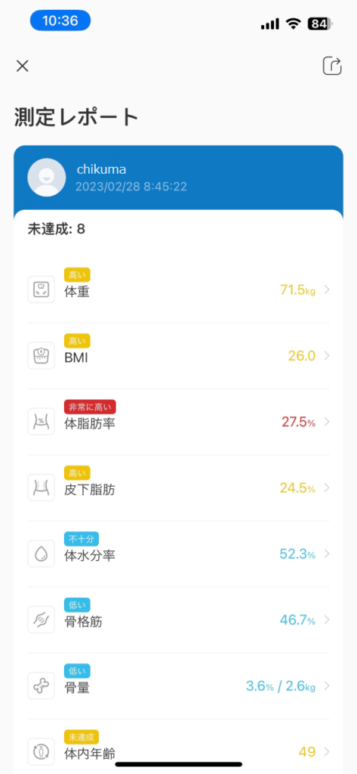Image resolution: width=357 pixels, height=774 pixels.
Task: Close the measurement report with X
Action: (22, 67)
